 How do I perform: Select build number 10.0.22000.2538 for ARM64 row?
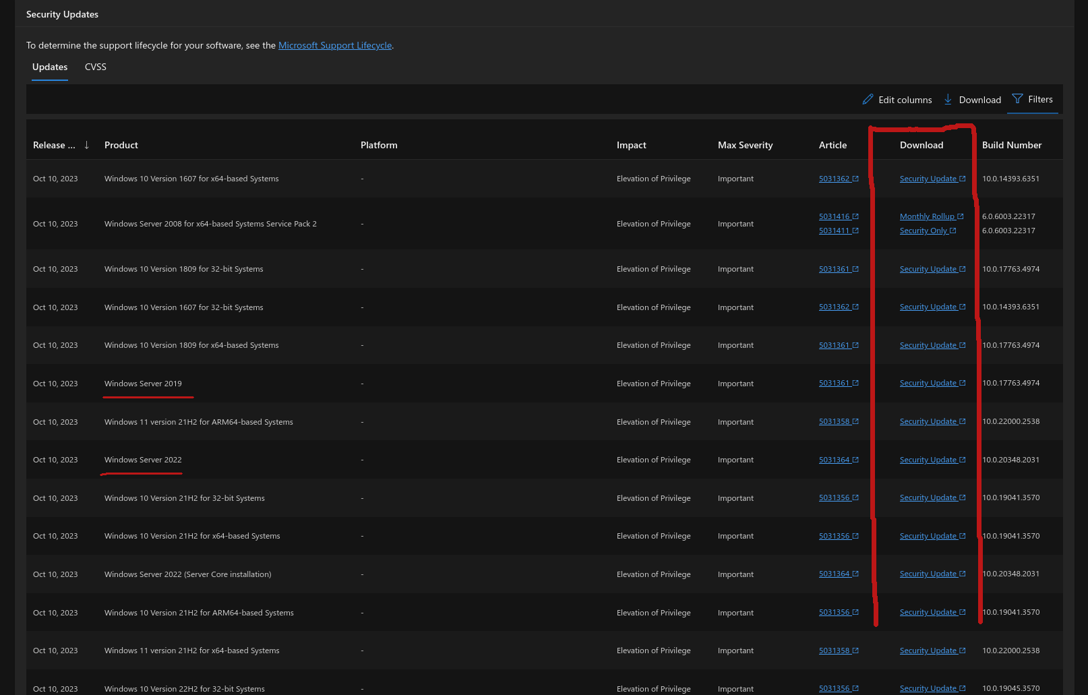[1010, 421]
